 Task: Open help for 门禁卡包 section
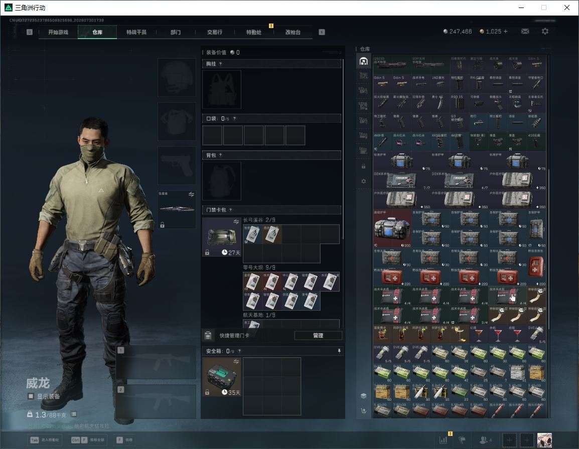coord(230,209)
